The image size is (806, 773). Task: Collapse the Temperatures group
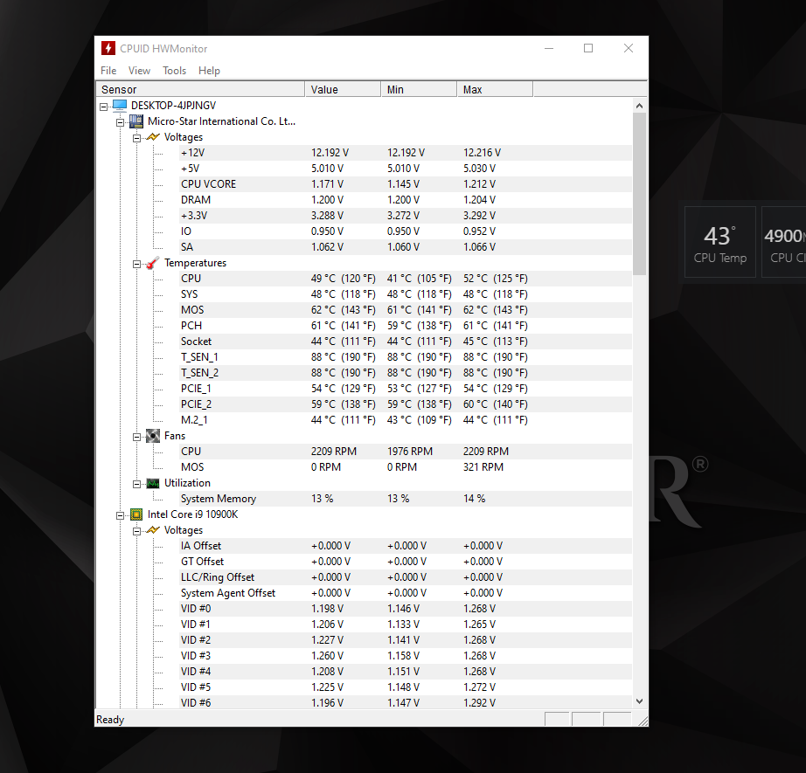(x=136, y=264)
